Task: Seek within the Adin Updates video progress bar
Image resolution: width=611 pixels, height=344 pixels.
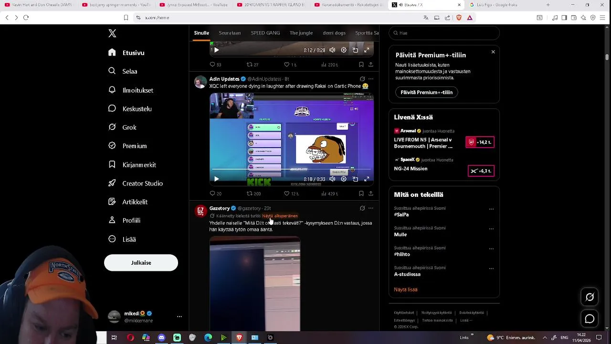Action: point(292,170)
